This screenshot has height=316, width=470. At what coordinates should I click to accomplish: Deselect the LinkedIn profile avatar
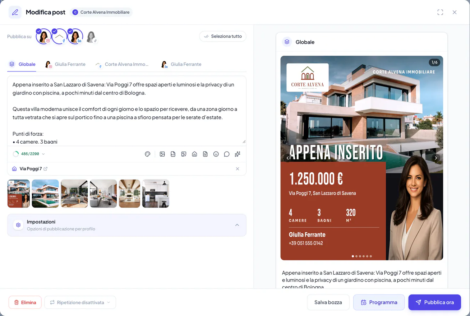pyautogui.click(x=75, y=36)
